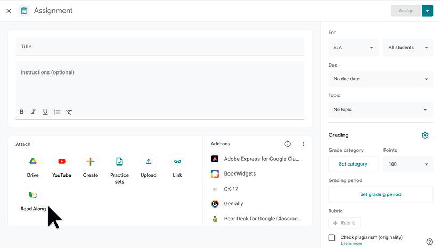
Task: Click into the Title field
Action: pyautogui.click(x=160, y=47)
